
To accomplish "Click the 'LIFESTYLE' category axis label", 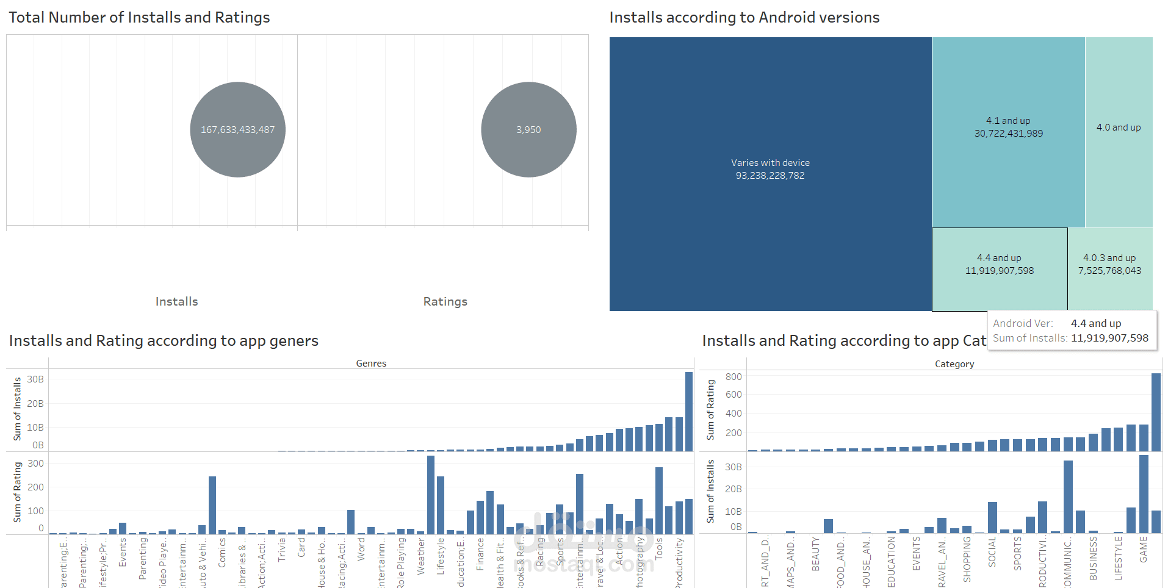I will click(1119, 558).
